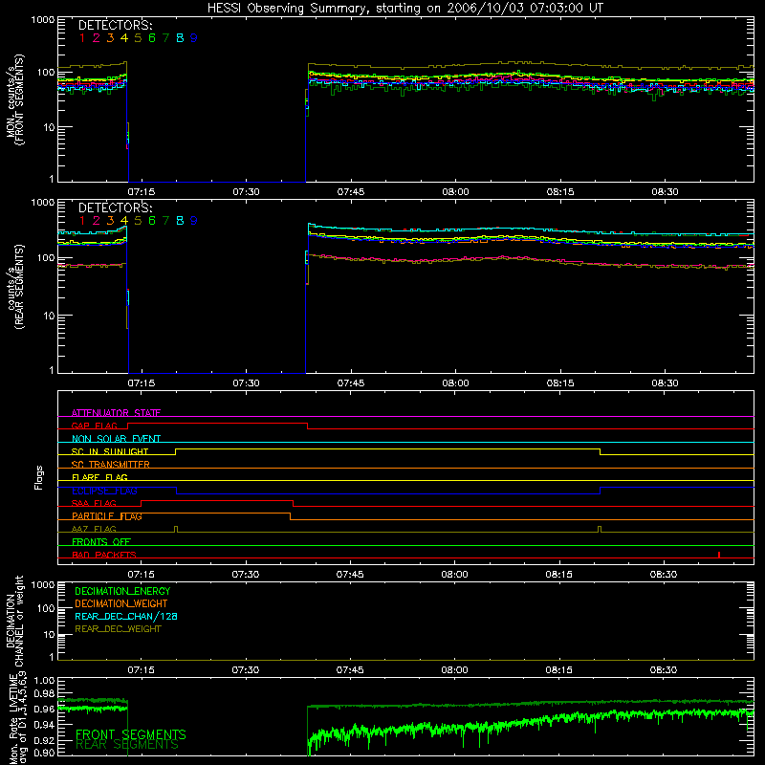Viewport: 765px width, 765px height.
Task: Select the REAR_DEC_CHAN/128 legend entry
Action: pyautogui.click(x=126, y=616)
